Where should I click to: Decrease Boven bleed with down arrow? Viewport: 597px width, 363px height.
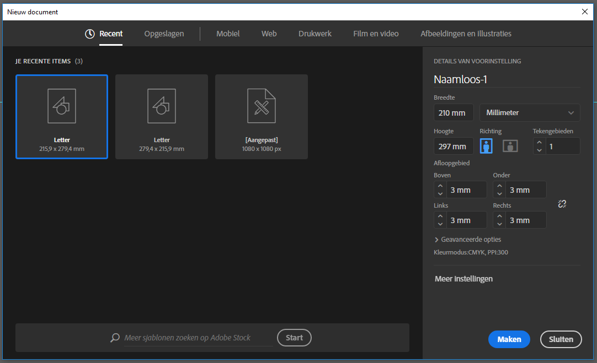pyautogui.click(x=440, y=194)
